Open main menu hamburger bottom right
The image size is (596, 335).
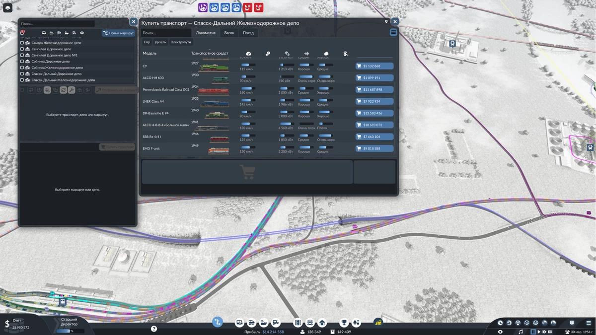click(x=589, y=323)
